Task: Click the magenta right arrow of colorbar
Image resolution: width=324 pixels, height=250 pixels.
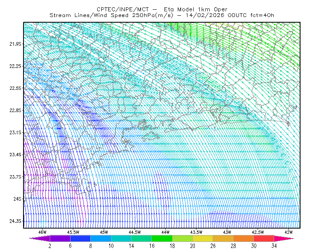Action: 284,238
